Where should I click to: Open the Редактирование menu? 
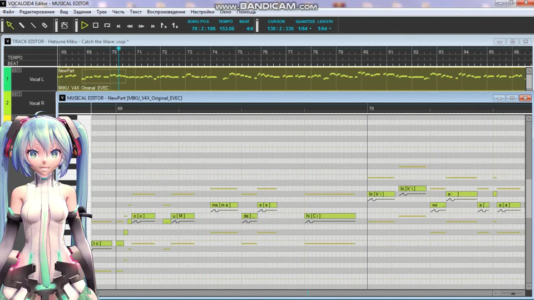[37, 12]
